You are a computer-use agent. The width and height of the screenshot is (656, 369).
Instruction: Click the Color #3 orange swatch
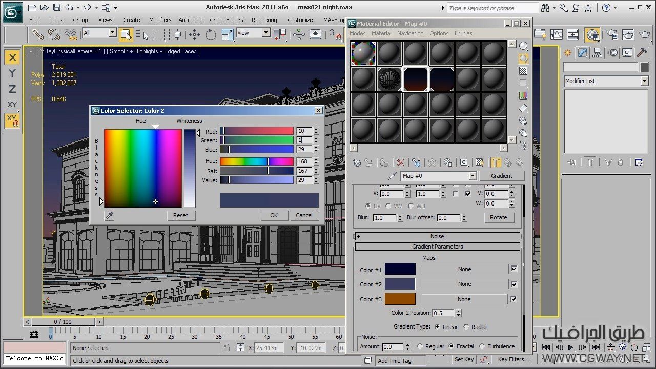pos(400,299)
